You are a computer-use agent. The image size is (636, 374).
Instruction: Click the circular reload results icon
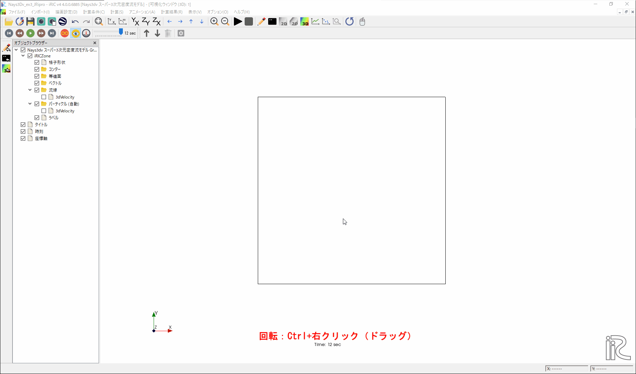pyautogui.click(x=349, y=21)
